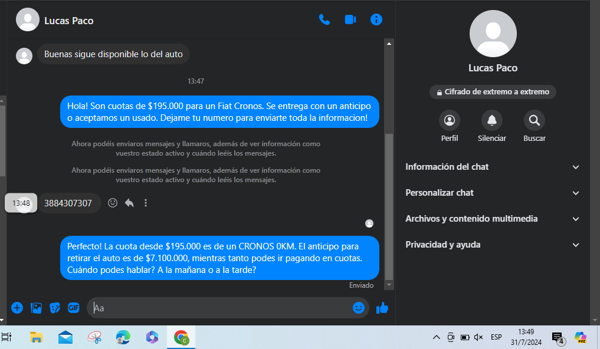Open Snipping Tool from taskbar
This screenshot has width=600, height=349.
point(94,337)
